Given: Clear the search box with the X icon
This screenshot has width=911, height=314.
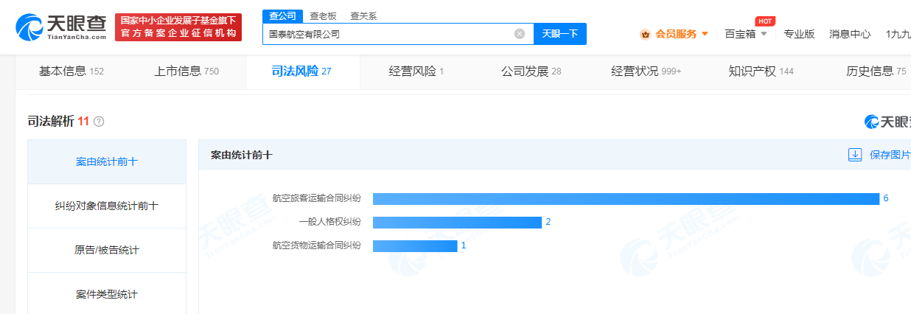Looking at the screenshot, I should click(x=520, y=34).
